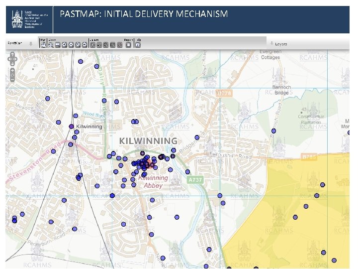Pick the polygon selection tool icon

coord(106,45)
